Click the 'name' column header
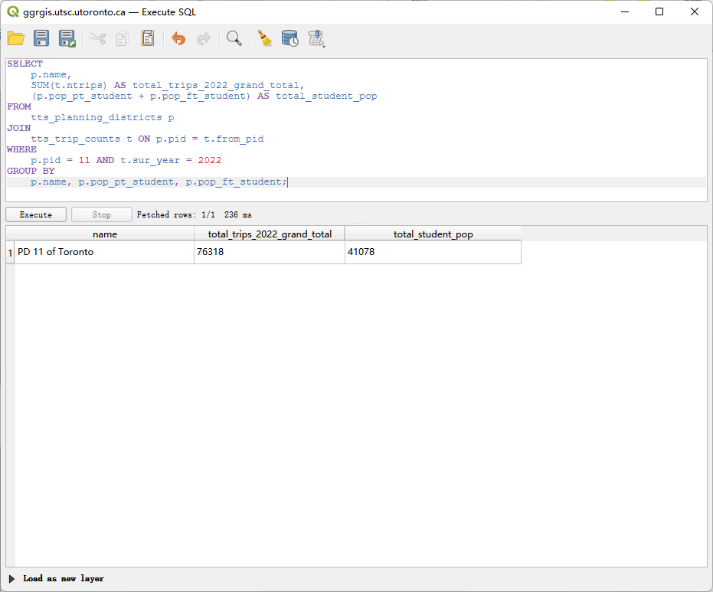 (105, 234)
